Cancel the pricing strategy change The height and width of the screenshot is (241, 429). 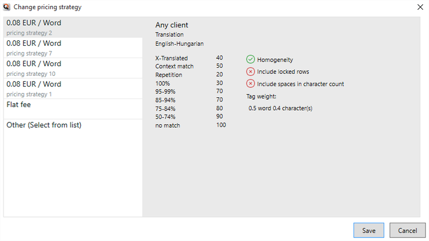pyautogui.click(x=408, y=231)
